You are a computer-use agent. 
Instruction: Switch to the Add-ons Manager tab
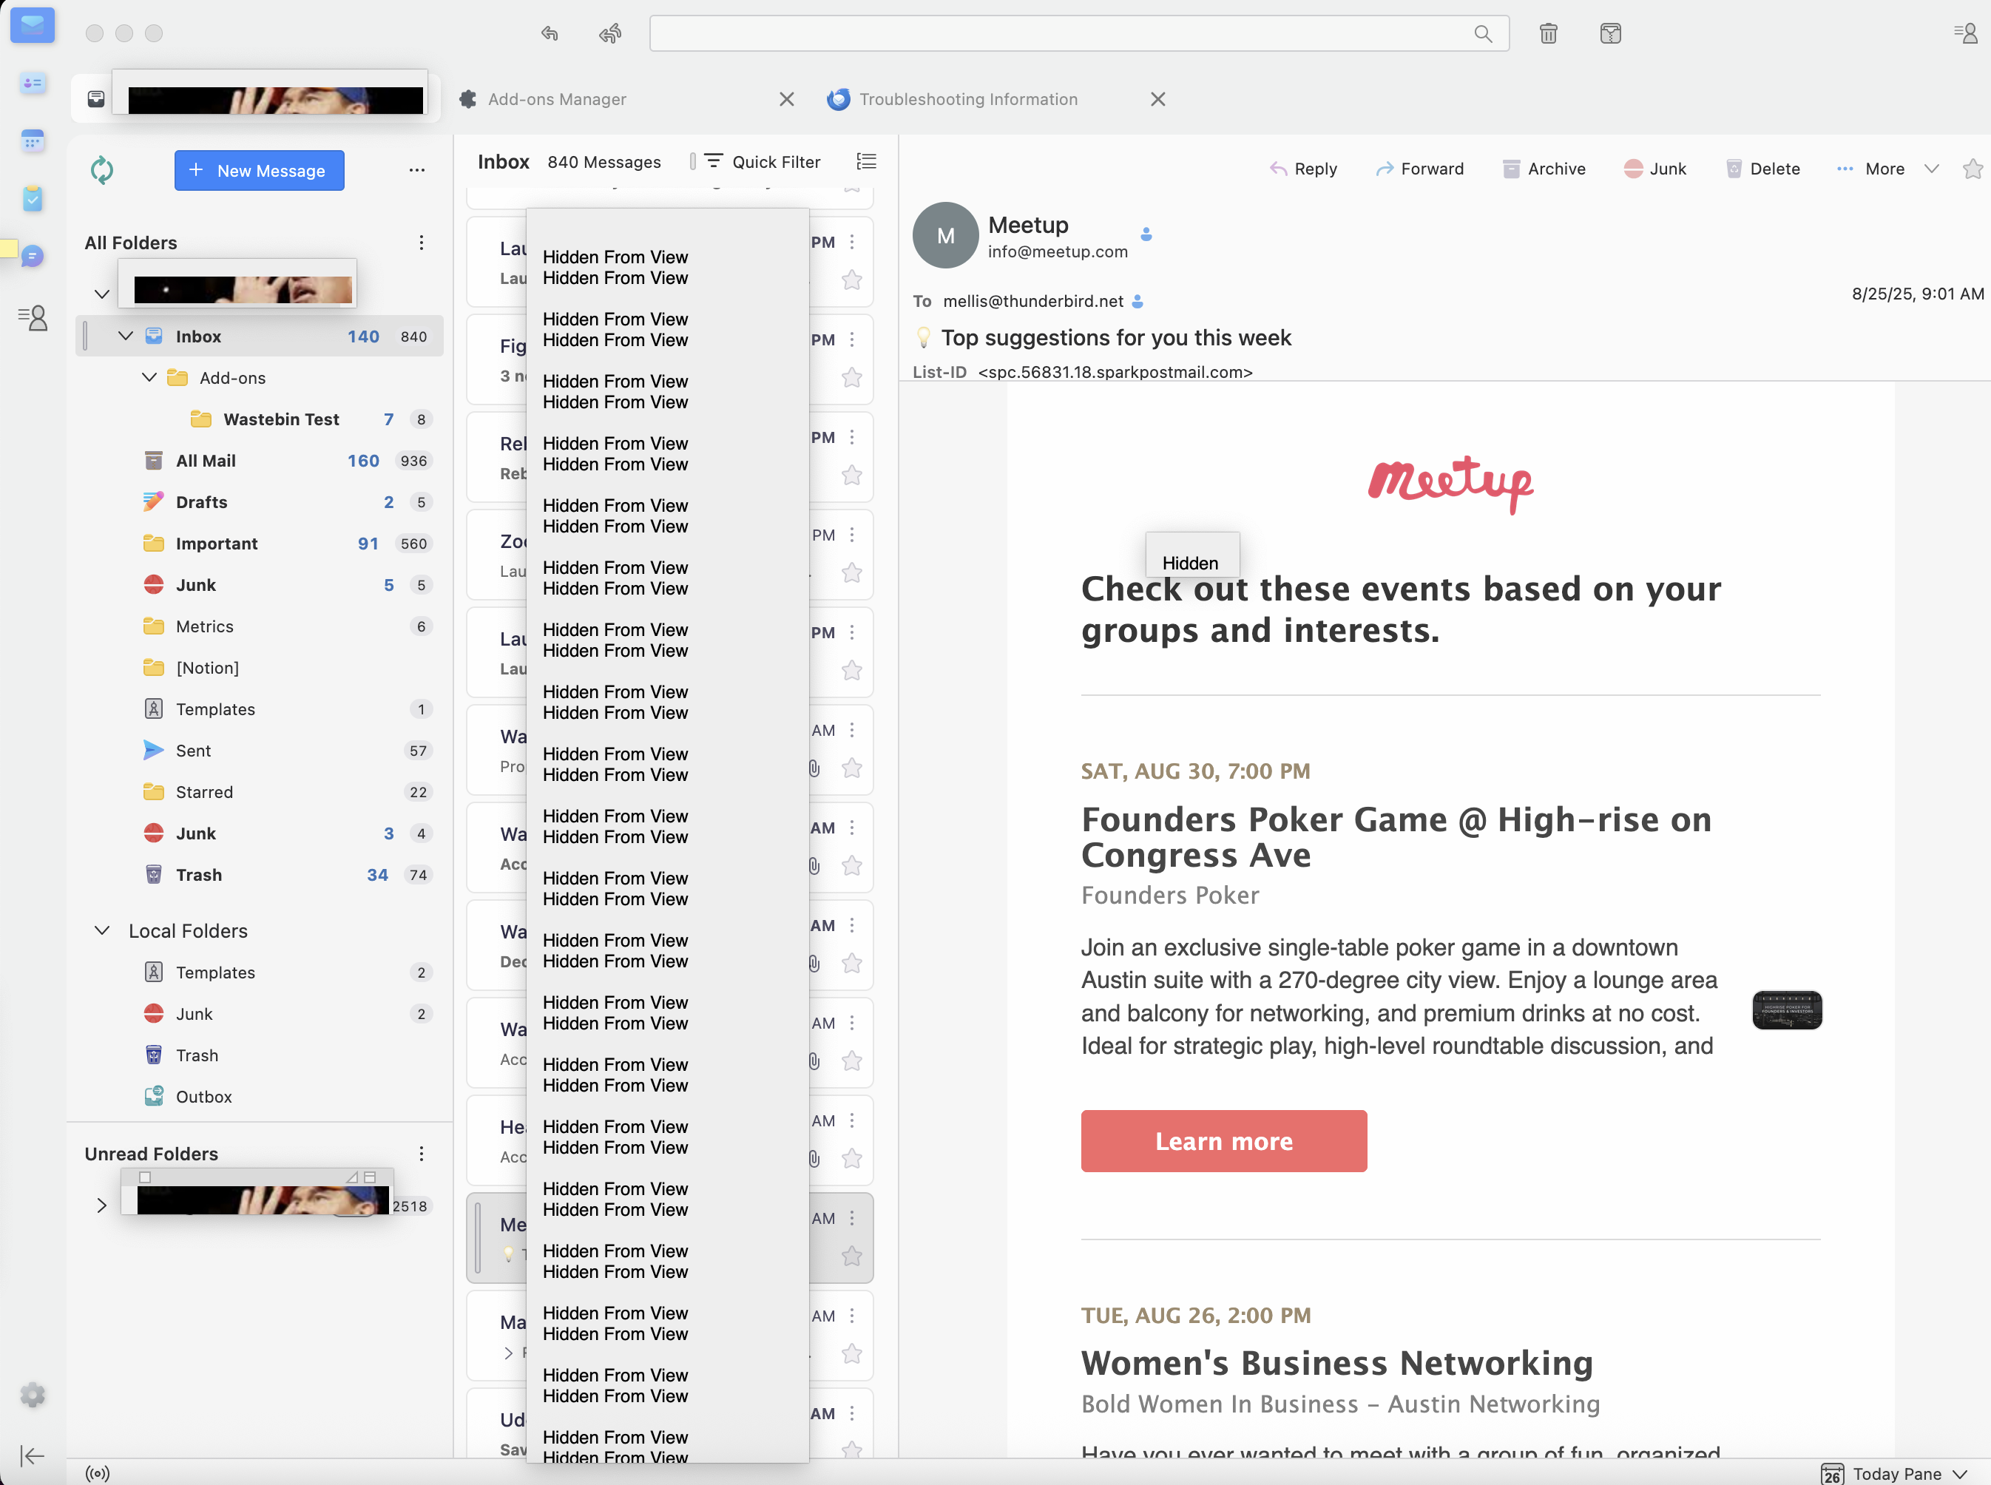point(558,99)
